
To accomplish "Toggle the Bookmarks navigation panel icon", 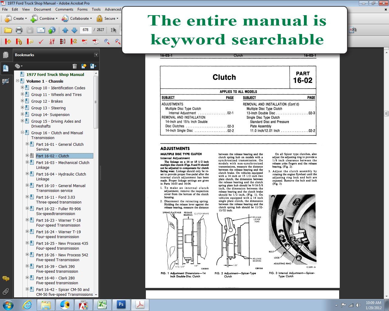I will [6, 68].
